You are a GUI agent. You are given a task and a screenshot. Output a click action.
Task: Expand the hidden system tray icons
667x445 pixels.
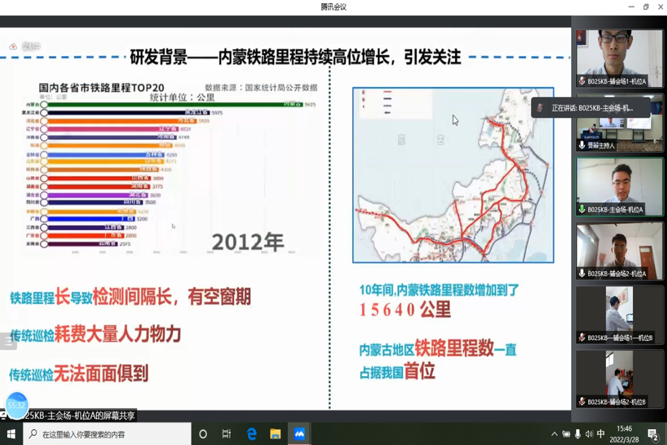click(554, 434)
